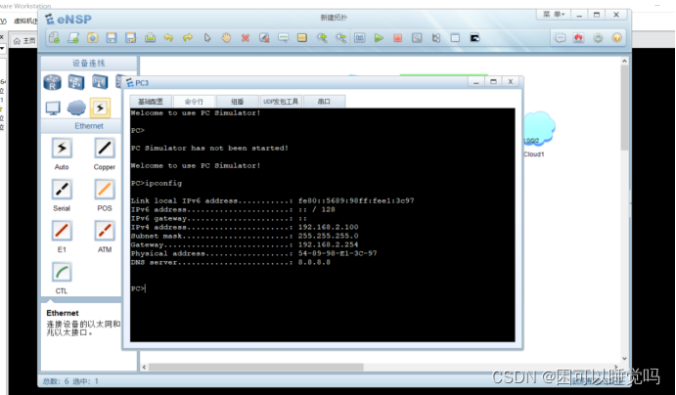The width and height of the screenshot is (676, 395).
Task: Choose the CTL cable type
Action: [x=62, y=273]
